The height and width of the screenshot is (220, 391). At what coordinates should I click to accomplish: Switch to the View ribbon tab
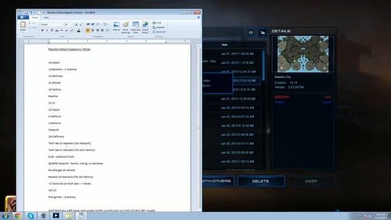[46, 18]
